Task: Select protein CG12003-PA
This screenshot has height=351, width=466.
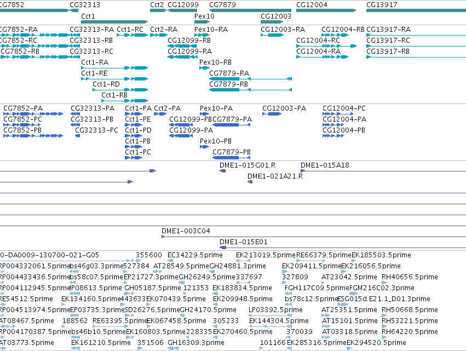Action: (x=272, y=114)
